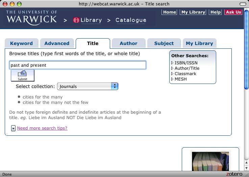The width and height of the screenshot is (249, 177).
Task: Switch to the Keyword tab
Action: pos(21,43)
